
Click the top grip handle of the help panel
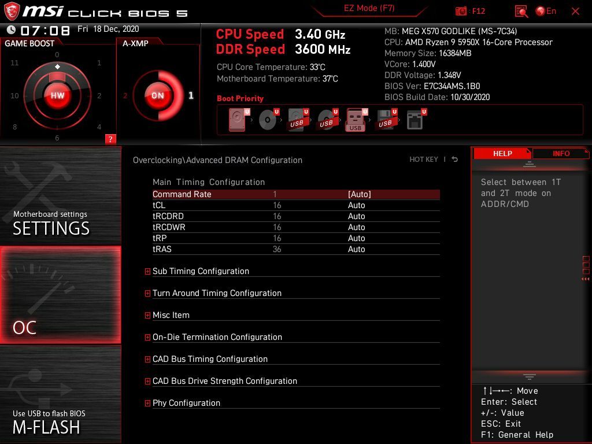pos(530,164)
